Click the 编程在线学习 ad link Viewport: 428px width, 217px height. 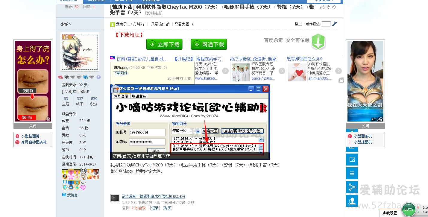point(209,59)
